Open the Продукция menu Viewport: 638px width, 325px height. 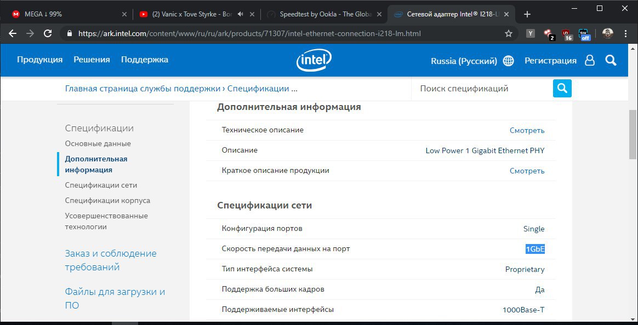(x=40, y=60)
